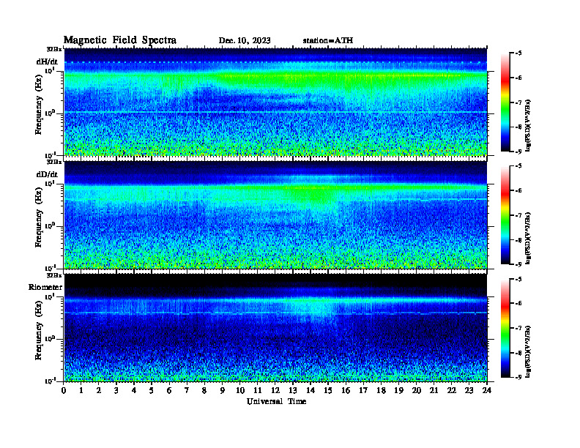Screen dimensions: 580x448
Task: Click the 'Magnetic Field Spectra' title
Action: 120,40
